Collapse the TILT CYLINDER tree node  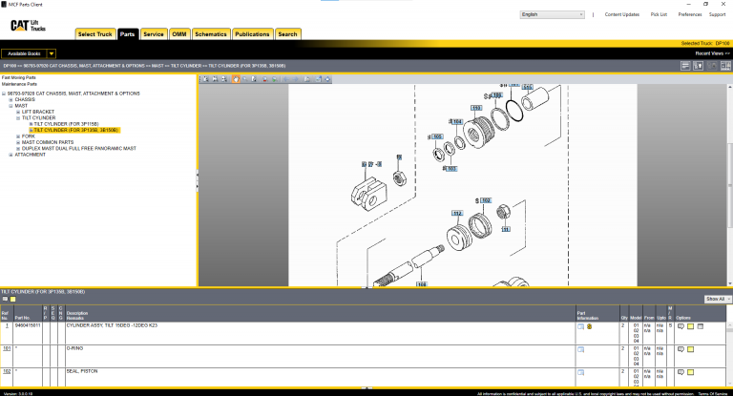click(x=18, y=117)
